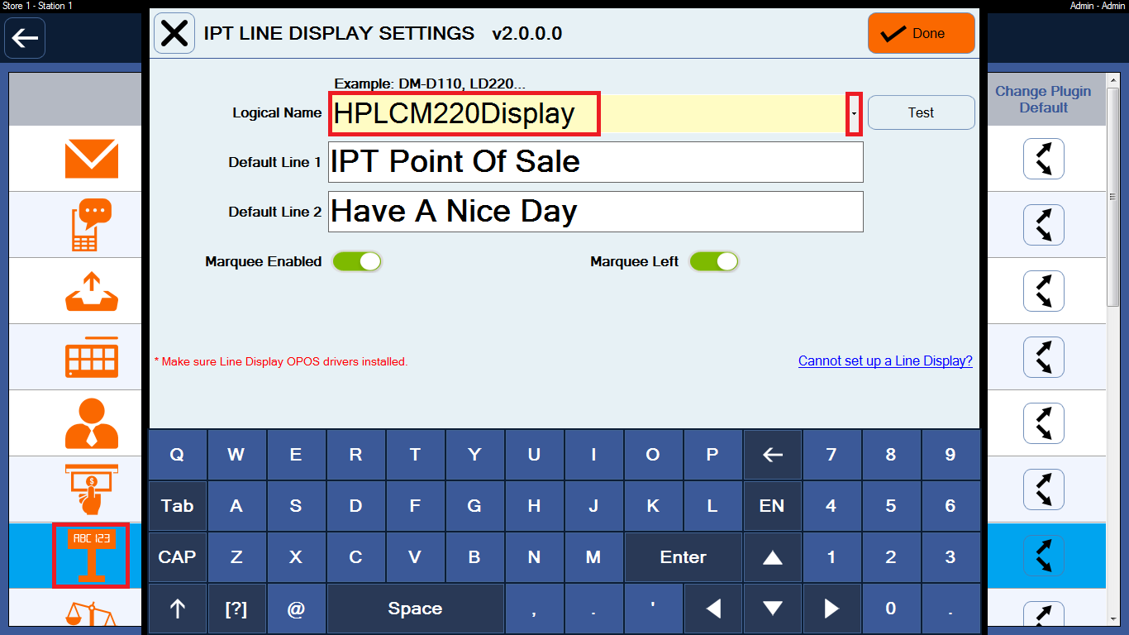Select the phone SMS plugin icon
Screen dimensions: 1129x635
coord(92,225)
